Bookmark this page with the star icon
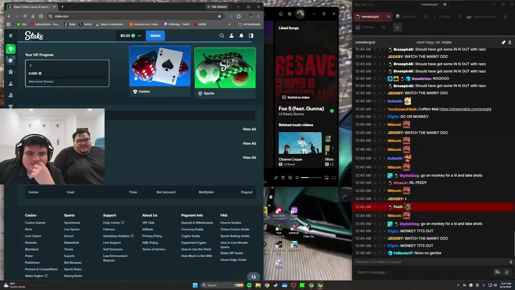The width and height of the screenshot is (515, 290). [x=219, y=16]
